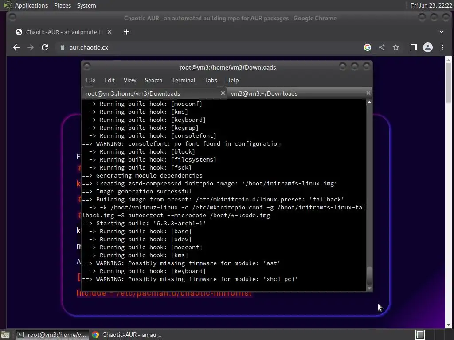The width and height of the screenshot is (454, 340).
Task: Open terminal Edit menu
Action: (x=109, y=80)
